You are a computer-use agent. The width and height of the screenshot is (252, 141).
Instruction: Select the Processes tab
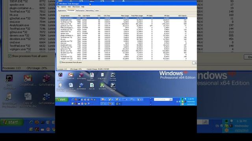[x=71, y=11]
